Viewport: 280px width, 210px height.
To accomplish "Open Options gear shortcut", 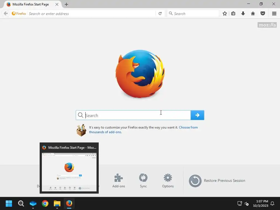I will [x=168, y=178].
